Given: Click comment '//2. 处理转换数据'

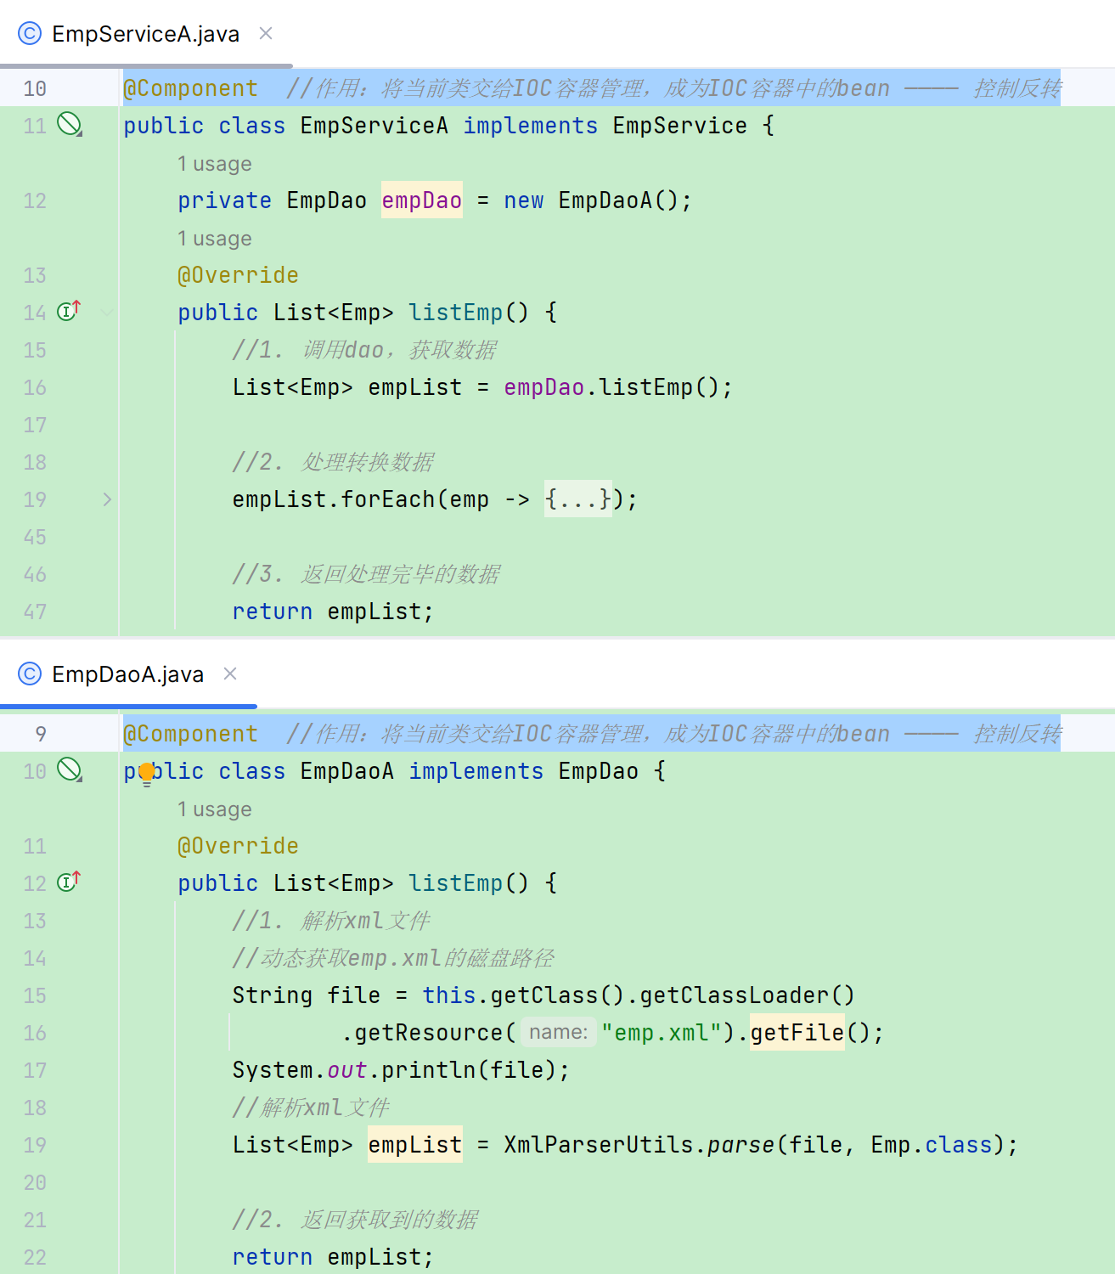Looking at the screenshot, I should (333, 462).
